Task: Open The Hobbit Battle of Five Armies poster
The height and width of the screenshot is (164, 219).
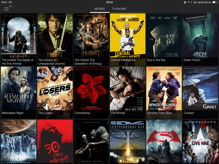Action: pos(19,40)
